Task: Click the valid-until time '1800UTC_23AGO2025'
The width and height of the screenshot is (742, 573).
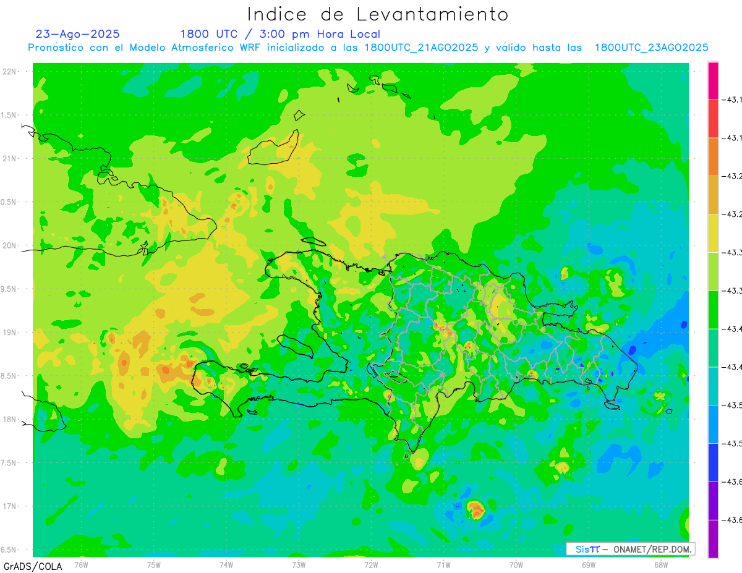Action: pos(651,48)
